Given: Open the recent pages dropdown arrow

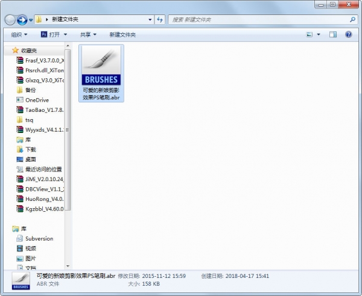Looking at the screenshot, I should 31,20.
